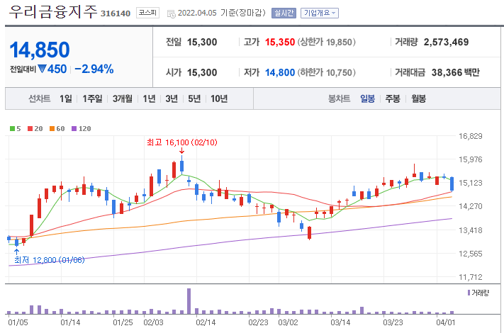Click the tallest volume bar near 02/10

click(x=189, y=301)
